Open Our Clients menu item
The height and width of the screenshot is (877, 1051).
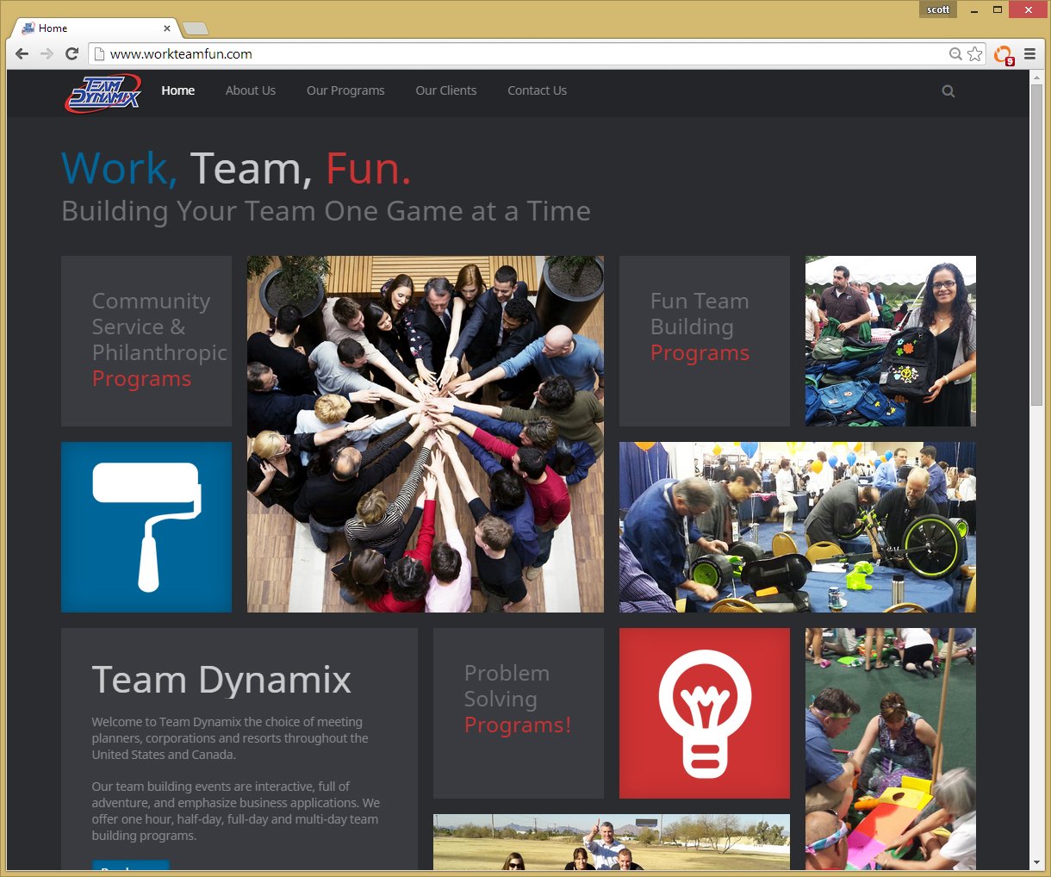coord(446,90)
